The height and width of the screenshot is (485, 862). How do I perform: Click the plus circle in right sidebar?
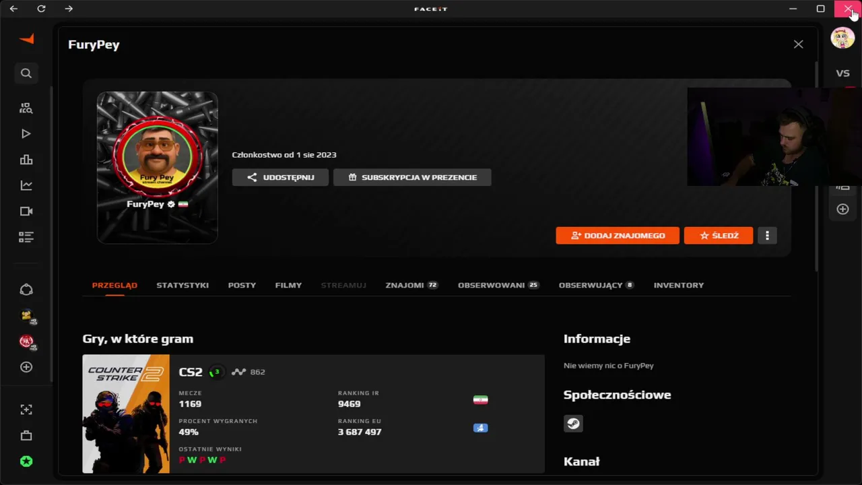[x=842, y=209]
